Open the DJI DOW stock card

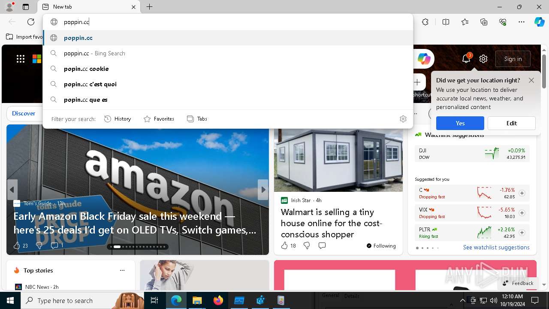click(472, 154)
